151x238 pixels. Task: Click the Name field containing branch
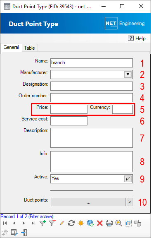point(92,63)
